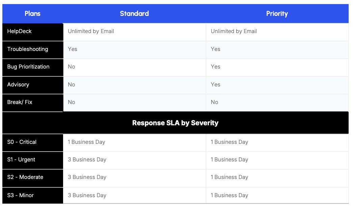Screen dimensions: 353x207
Task: Select the "Bug Prioritization" row label
Action: coord(28,67)
